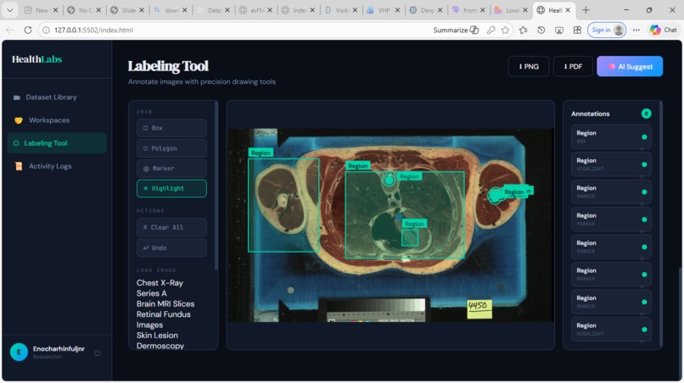Select the Region BOX annotation entry
This screenshot has width=684, height=383.
611,136
